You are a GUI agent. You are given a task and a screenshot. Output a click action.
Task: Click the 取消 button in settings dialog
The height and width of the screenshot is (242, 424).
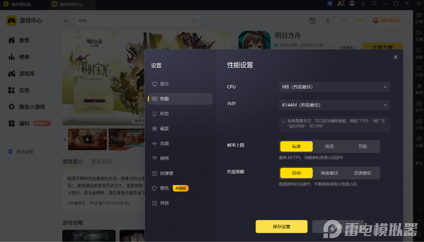338,226
